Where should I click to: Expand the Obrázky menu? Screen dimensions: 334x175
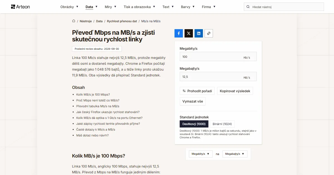[x=69, y=7]
